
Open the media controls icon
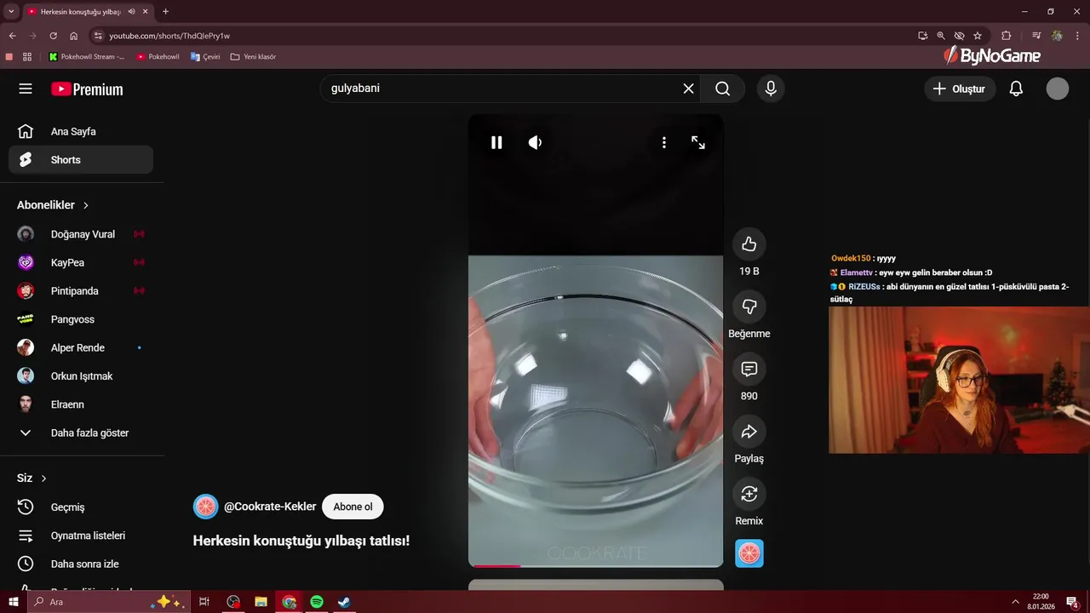1036,36
